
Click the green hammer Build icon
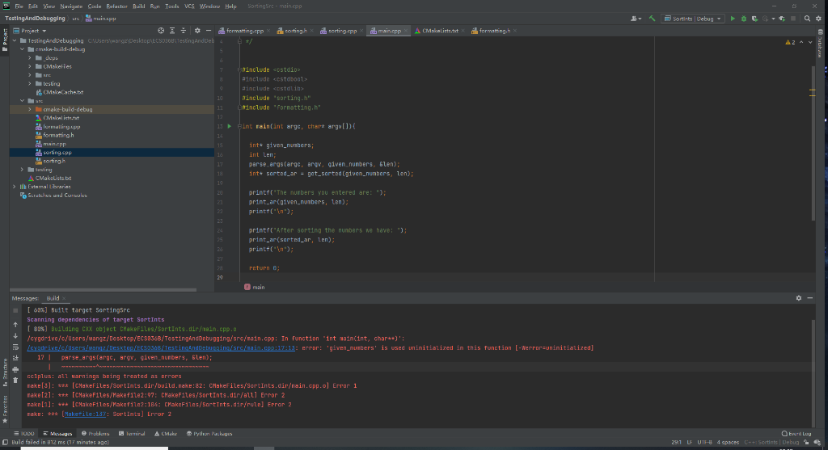tap(652, 18)
